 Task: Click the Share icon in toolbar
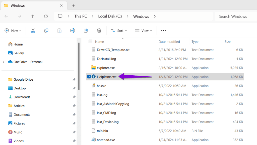click(x=86, y=31)
